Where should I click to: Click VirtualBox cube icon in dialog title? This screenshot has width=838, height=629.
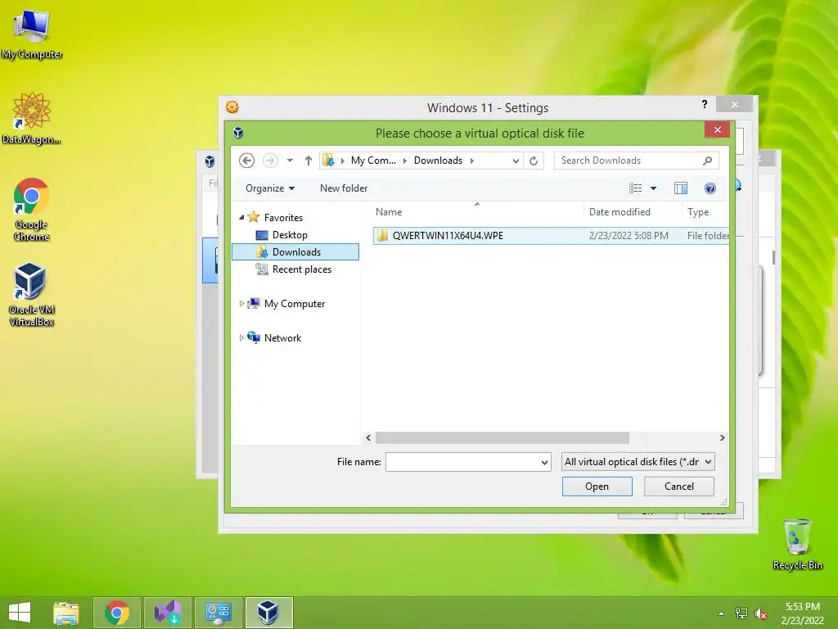(238, 133)
